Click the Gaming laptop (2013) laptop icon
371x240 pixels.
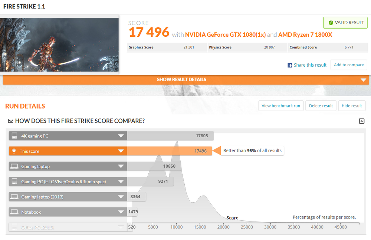coord(14,197)
